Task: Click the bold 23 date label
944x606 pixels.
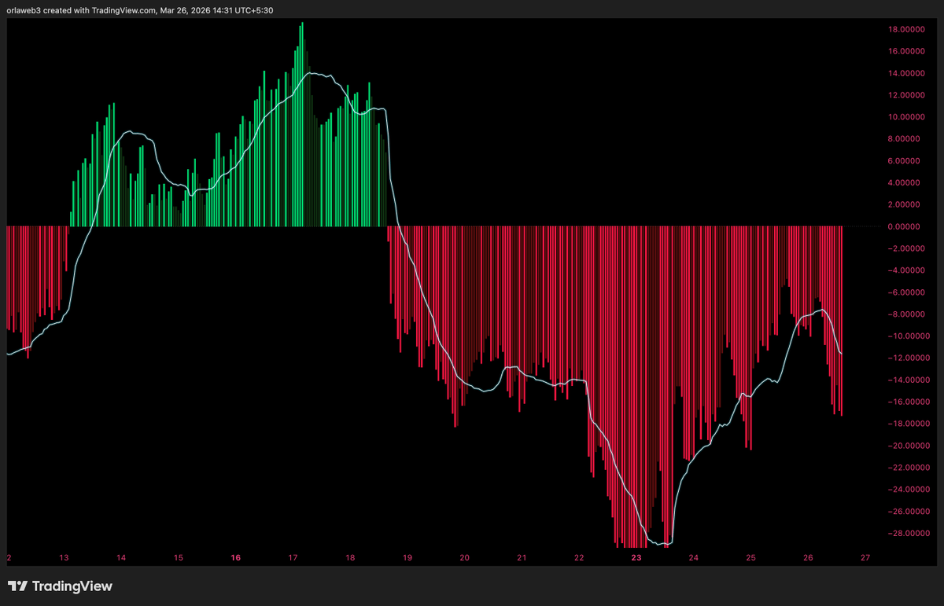Action: 636,558
